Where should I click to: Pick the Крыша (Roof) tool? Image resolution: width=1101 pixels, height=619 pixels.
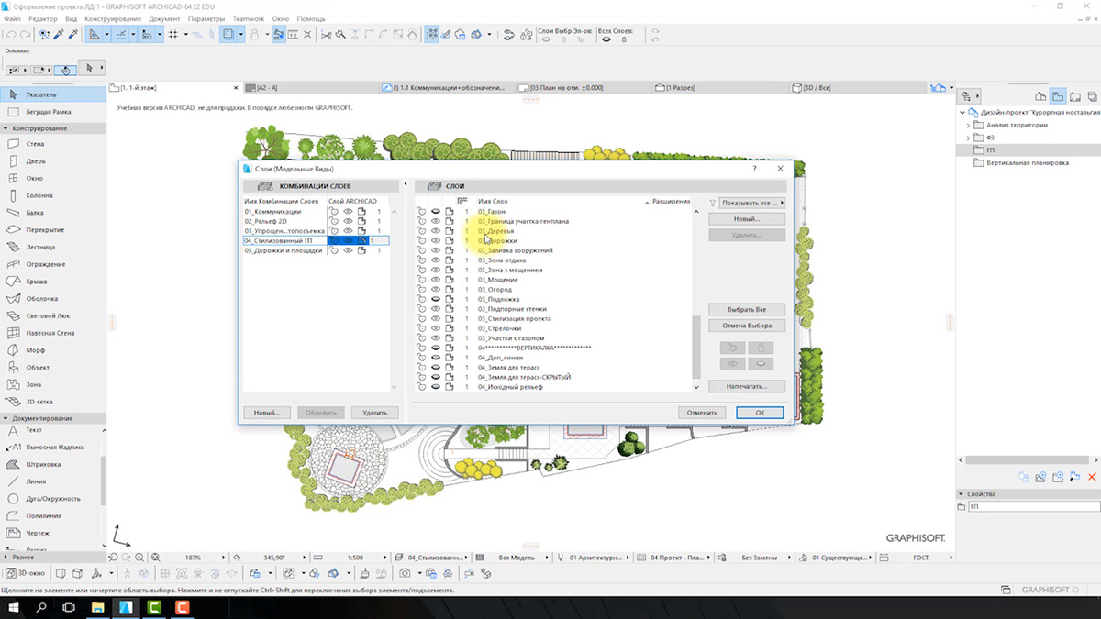point(37,282)
